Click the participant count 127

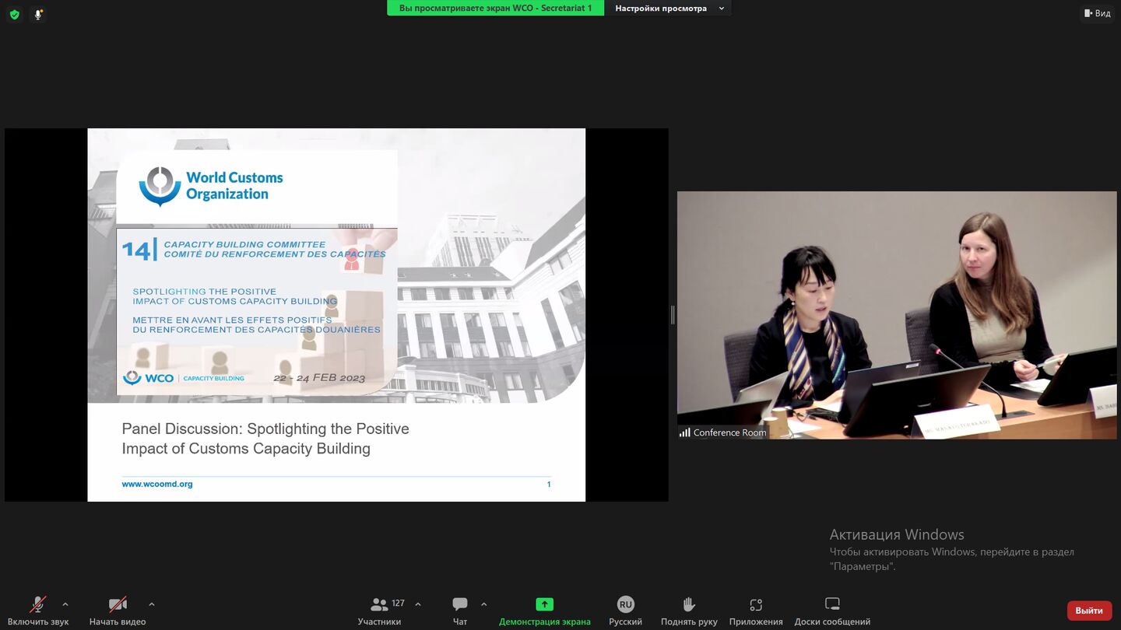click(398, 603)
